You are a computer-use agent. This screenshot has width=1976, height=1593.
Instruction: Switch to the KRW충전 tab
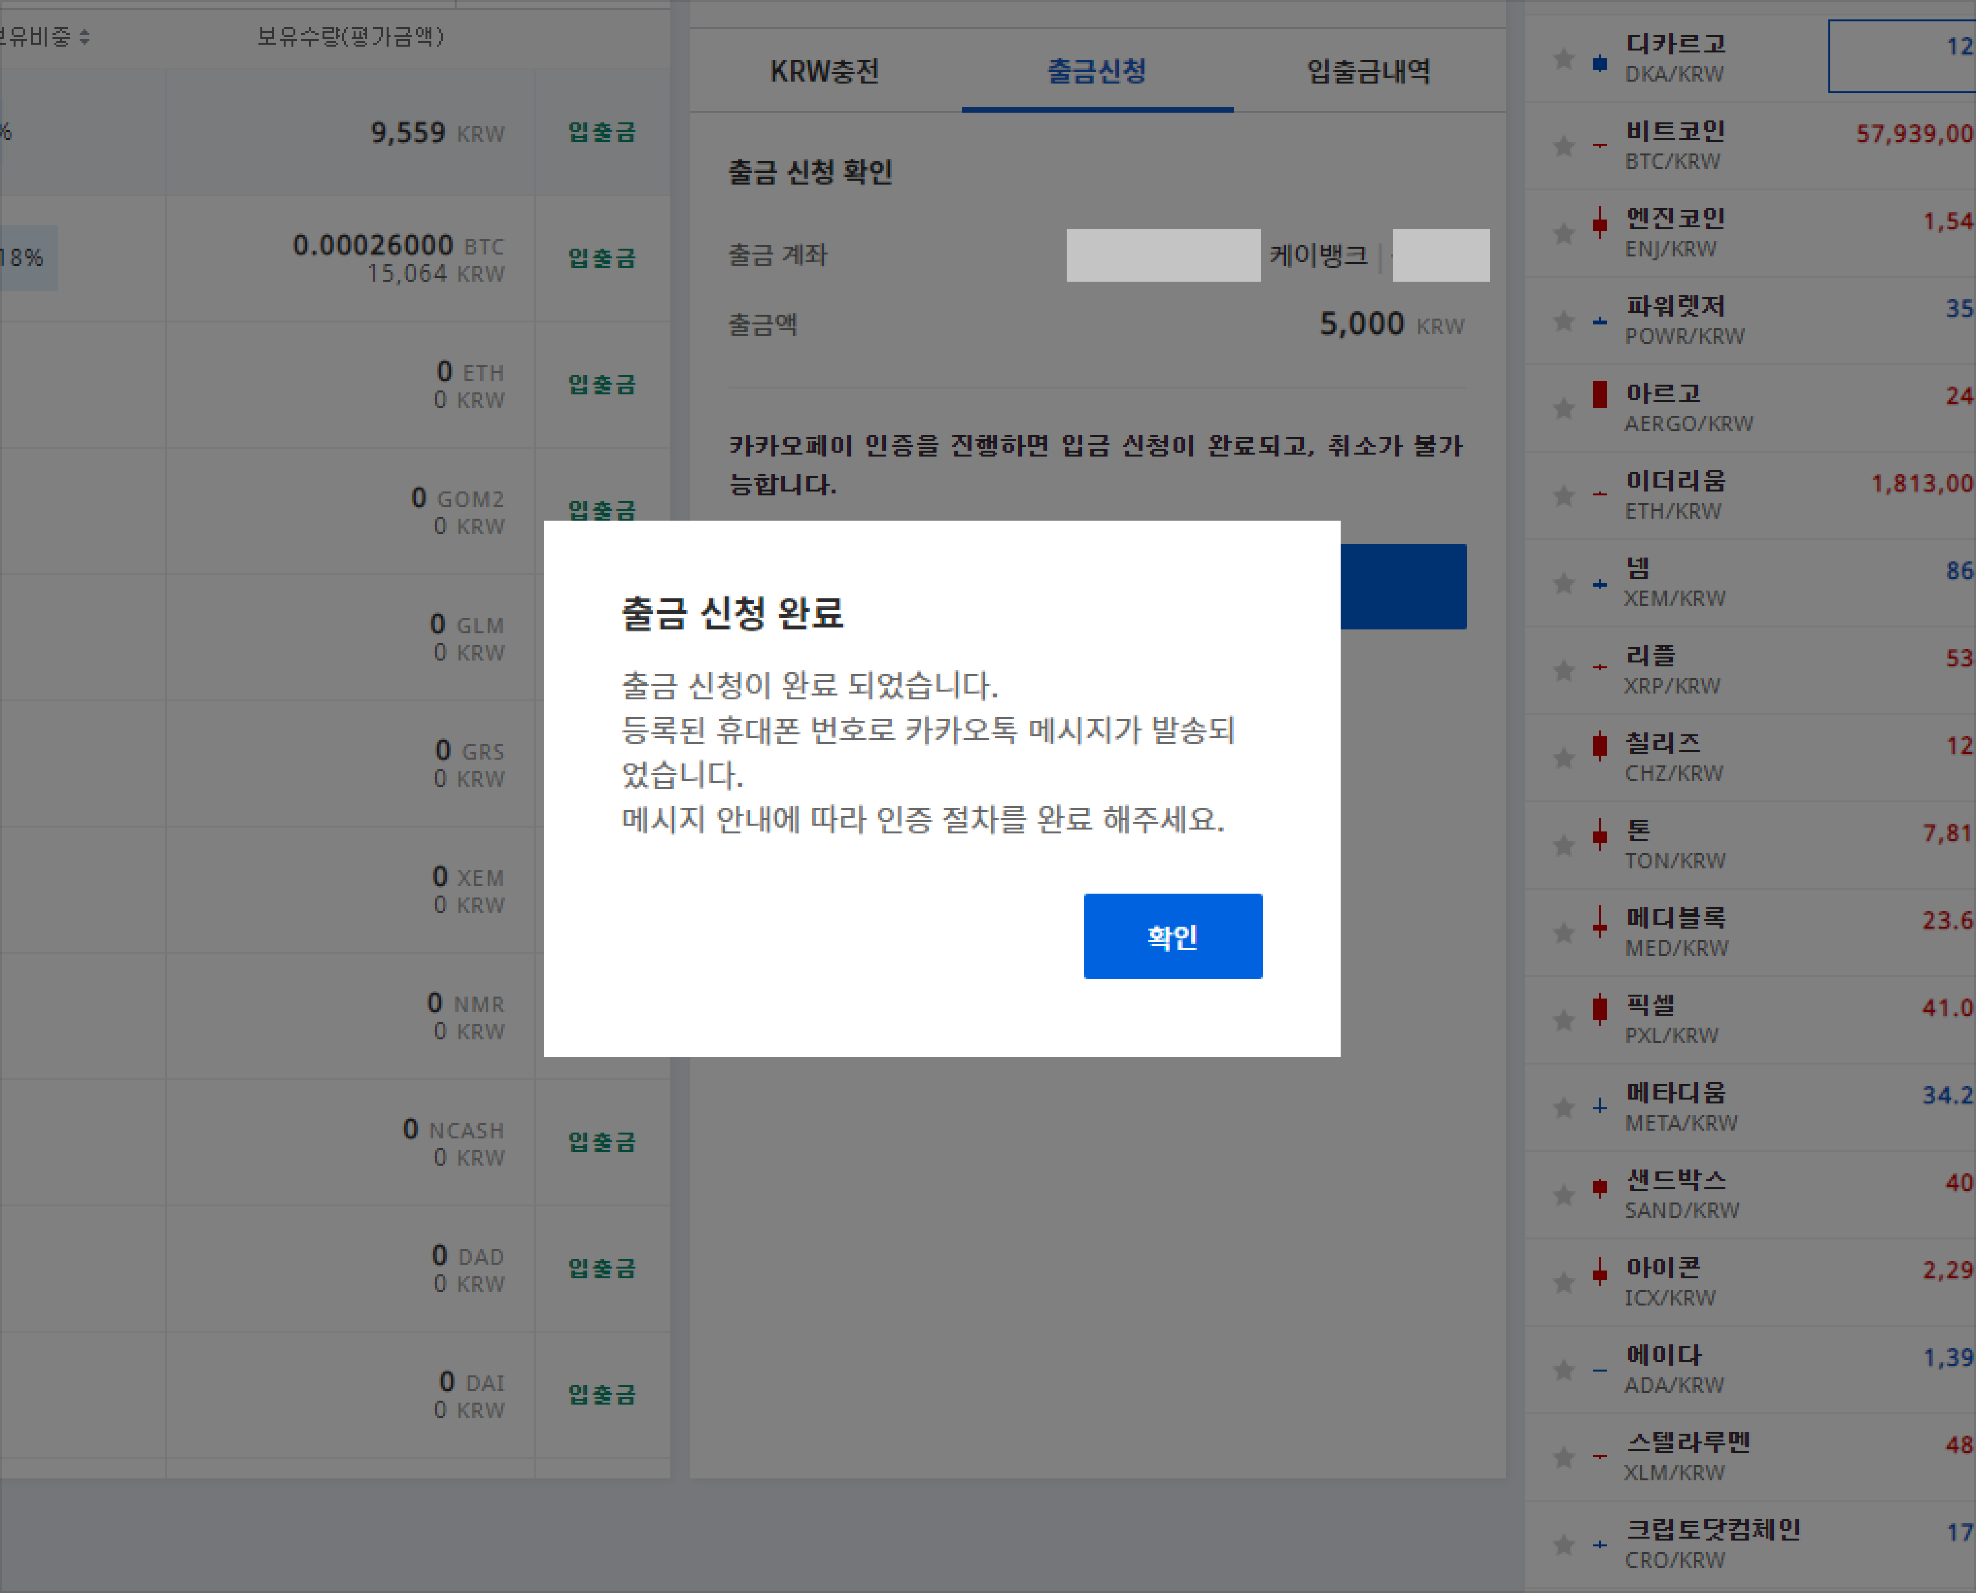[824, 71]
